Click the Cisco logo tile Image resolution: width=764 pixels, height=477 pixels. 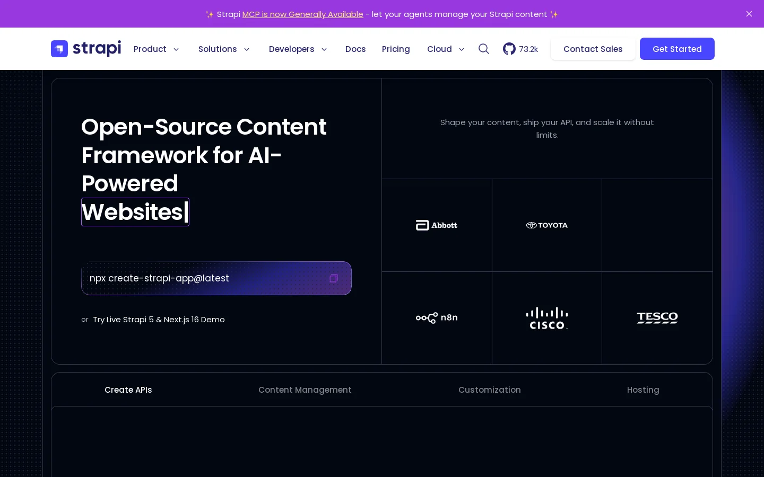pyautogui.click(x=547, y=318)
